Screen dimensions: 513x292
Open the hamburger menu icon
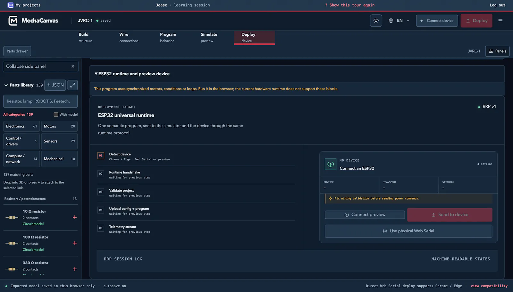(x=500, y=21)
